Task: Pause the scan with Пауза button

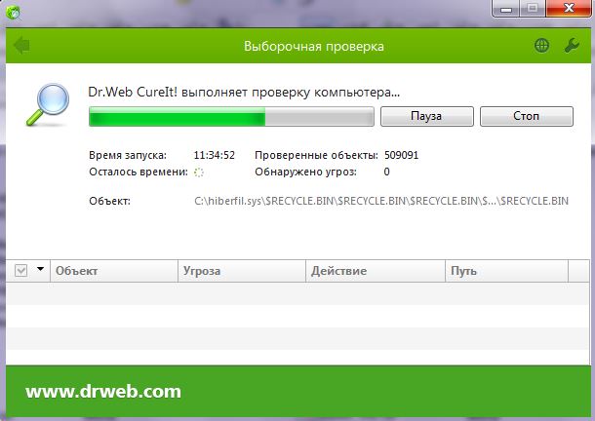Action: click(x=427, y=116)
